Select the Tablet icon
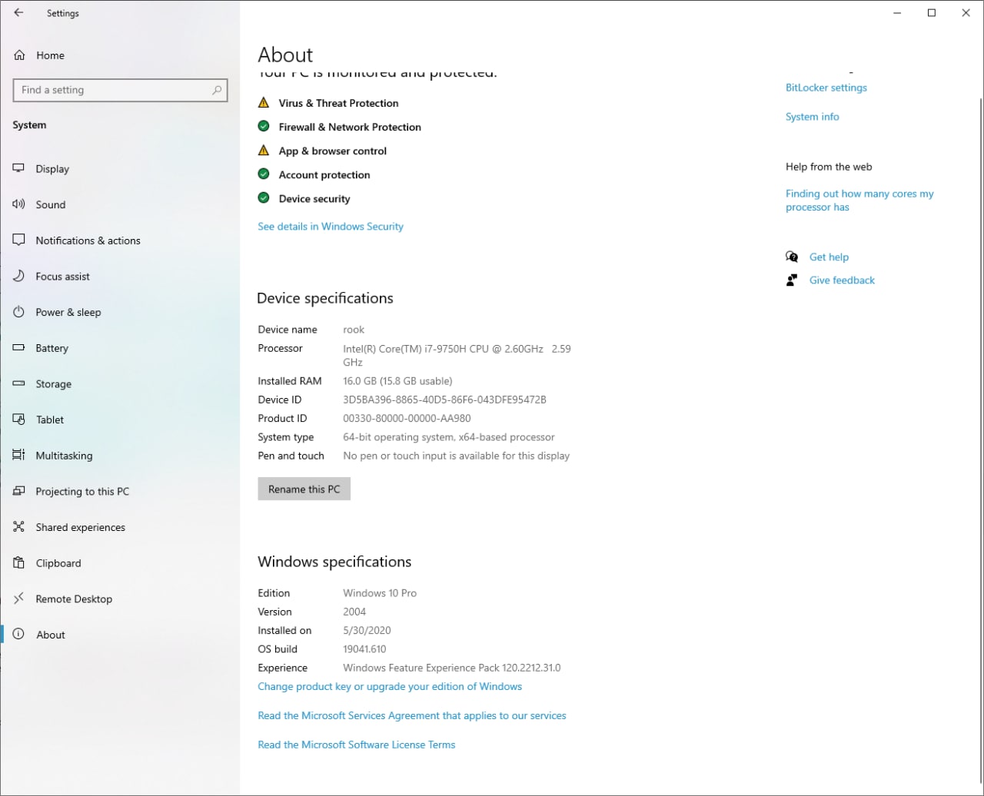The height and width of the screenshot is (796, 984). coord(19,420)
